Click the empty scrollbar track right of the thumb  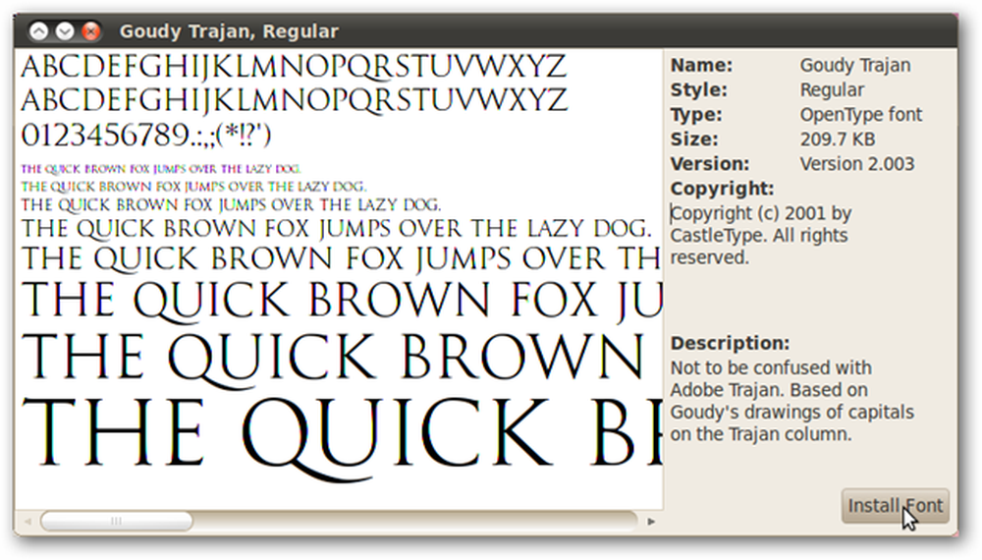point(414,521)
